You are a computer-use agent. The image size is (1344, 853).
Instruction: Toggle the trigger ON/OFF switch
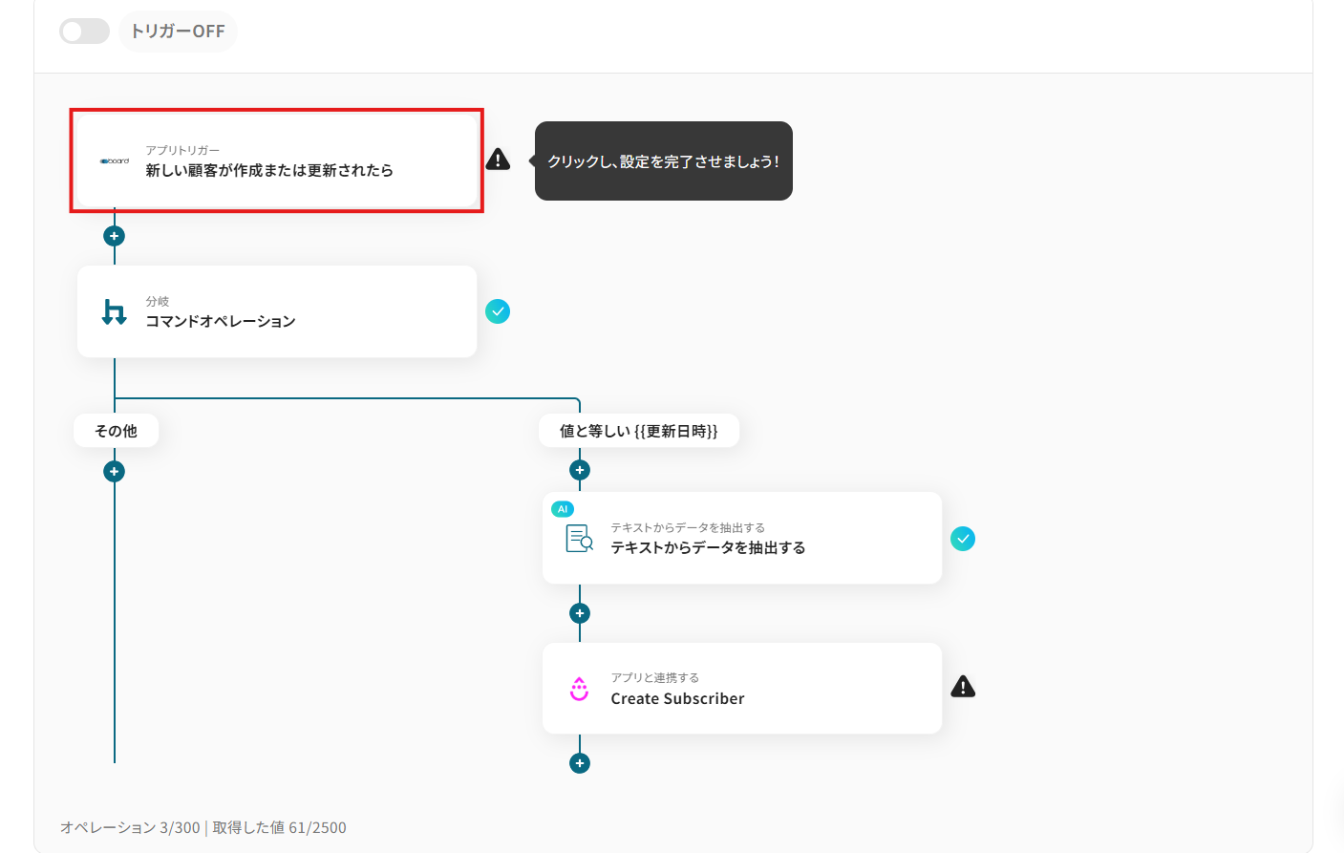pos(84,32)
